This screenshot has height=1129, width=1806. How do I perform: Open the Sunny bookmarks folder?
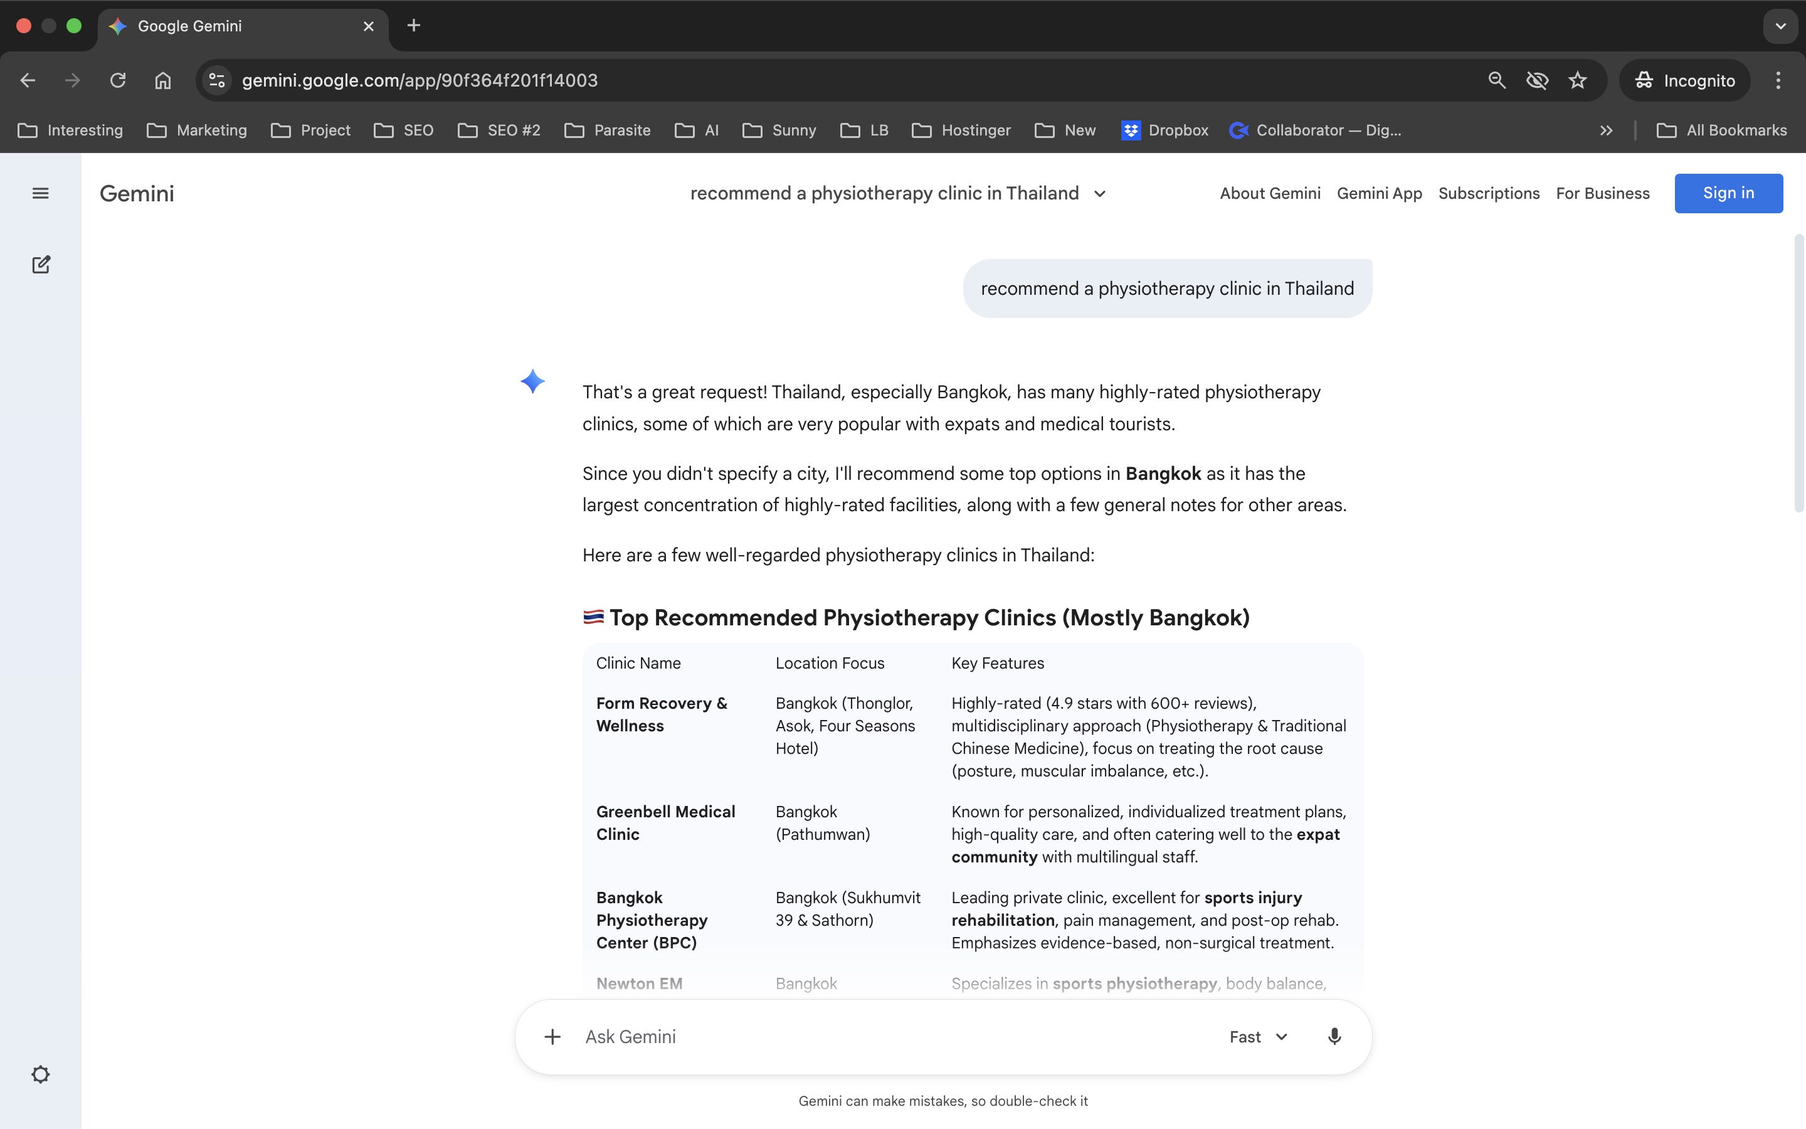tap(779, 130)
